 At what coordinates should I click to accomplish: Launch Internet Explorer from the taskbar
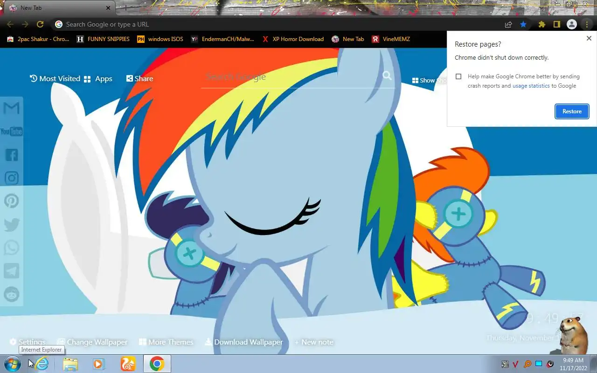42,364
